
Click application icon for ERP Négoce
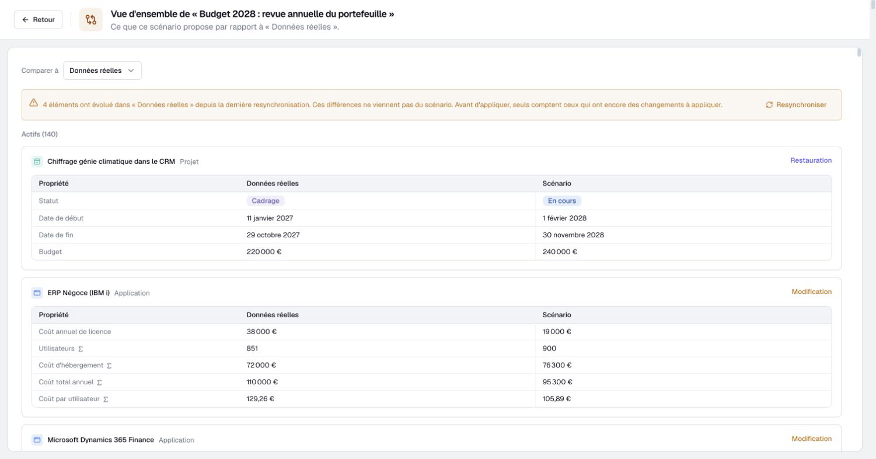click(37, 293)
